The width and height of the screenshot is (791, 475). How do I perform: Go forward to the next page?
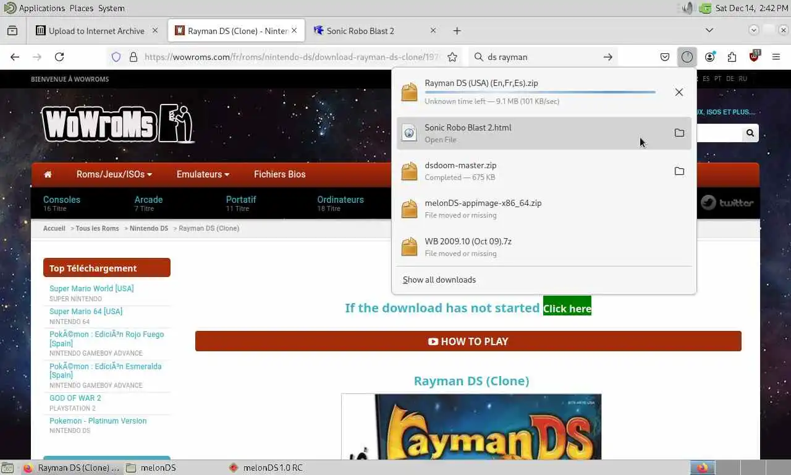37,57
